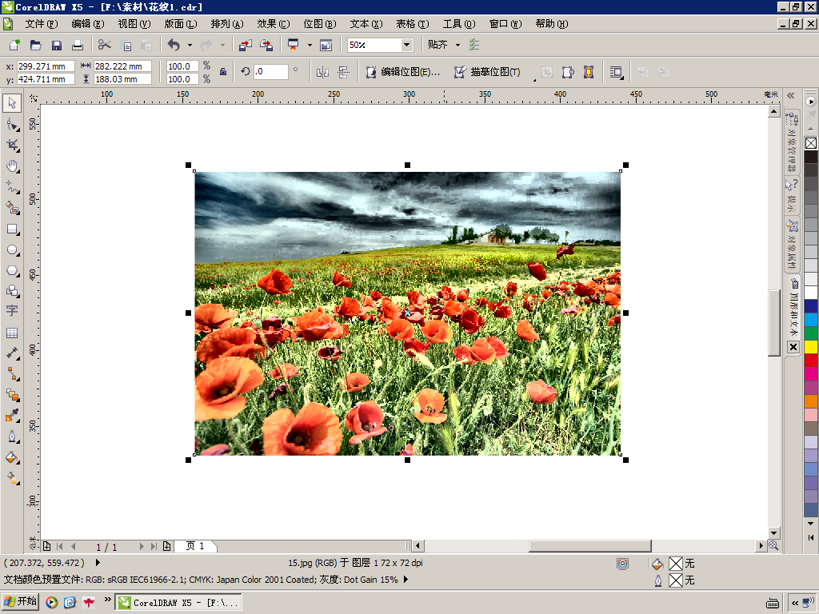819x614 pixels.
Task: Expand status bar coordinates arrow
Action: (x=98, y=563)
